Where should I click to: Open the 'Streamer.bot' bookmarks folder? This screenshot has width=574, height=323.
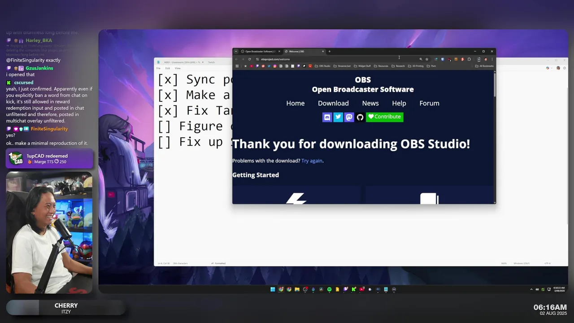[342, 66]
